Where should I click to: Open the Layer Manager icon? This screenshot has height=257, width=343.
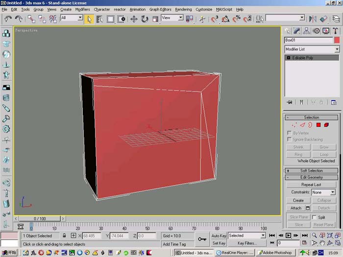pos(336,19)
